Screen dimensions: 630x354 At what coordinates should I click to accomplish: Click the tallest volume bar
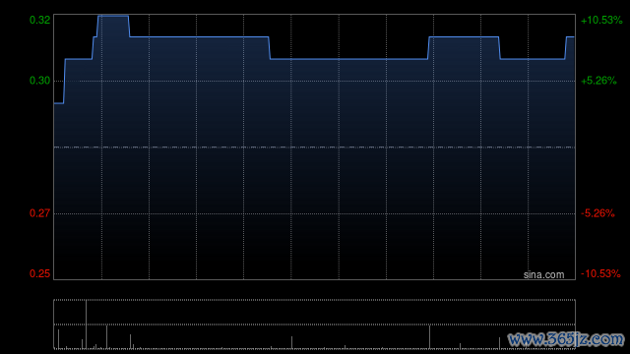tap(86, 324)
